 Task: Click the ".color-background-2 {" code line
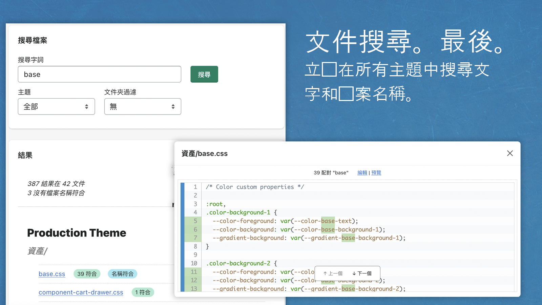(242, 263)
